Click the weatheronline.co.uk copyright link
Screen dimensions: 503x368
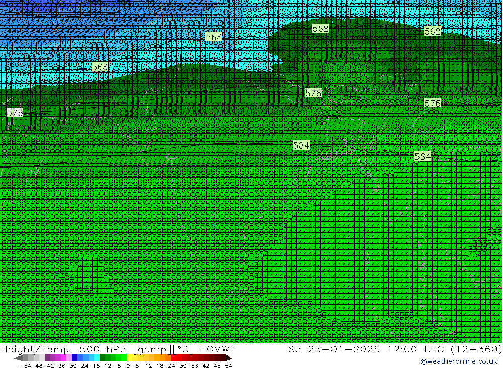click(458, 361)
